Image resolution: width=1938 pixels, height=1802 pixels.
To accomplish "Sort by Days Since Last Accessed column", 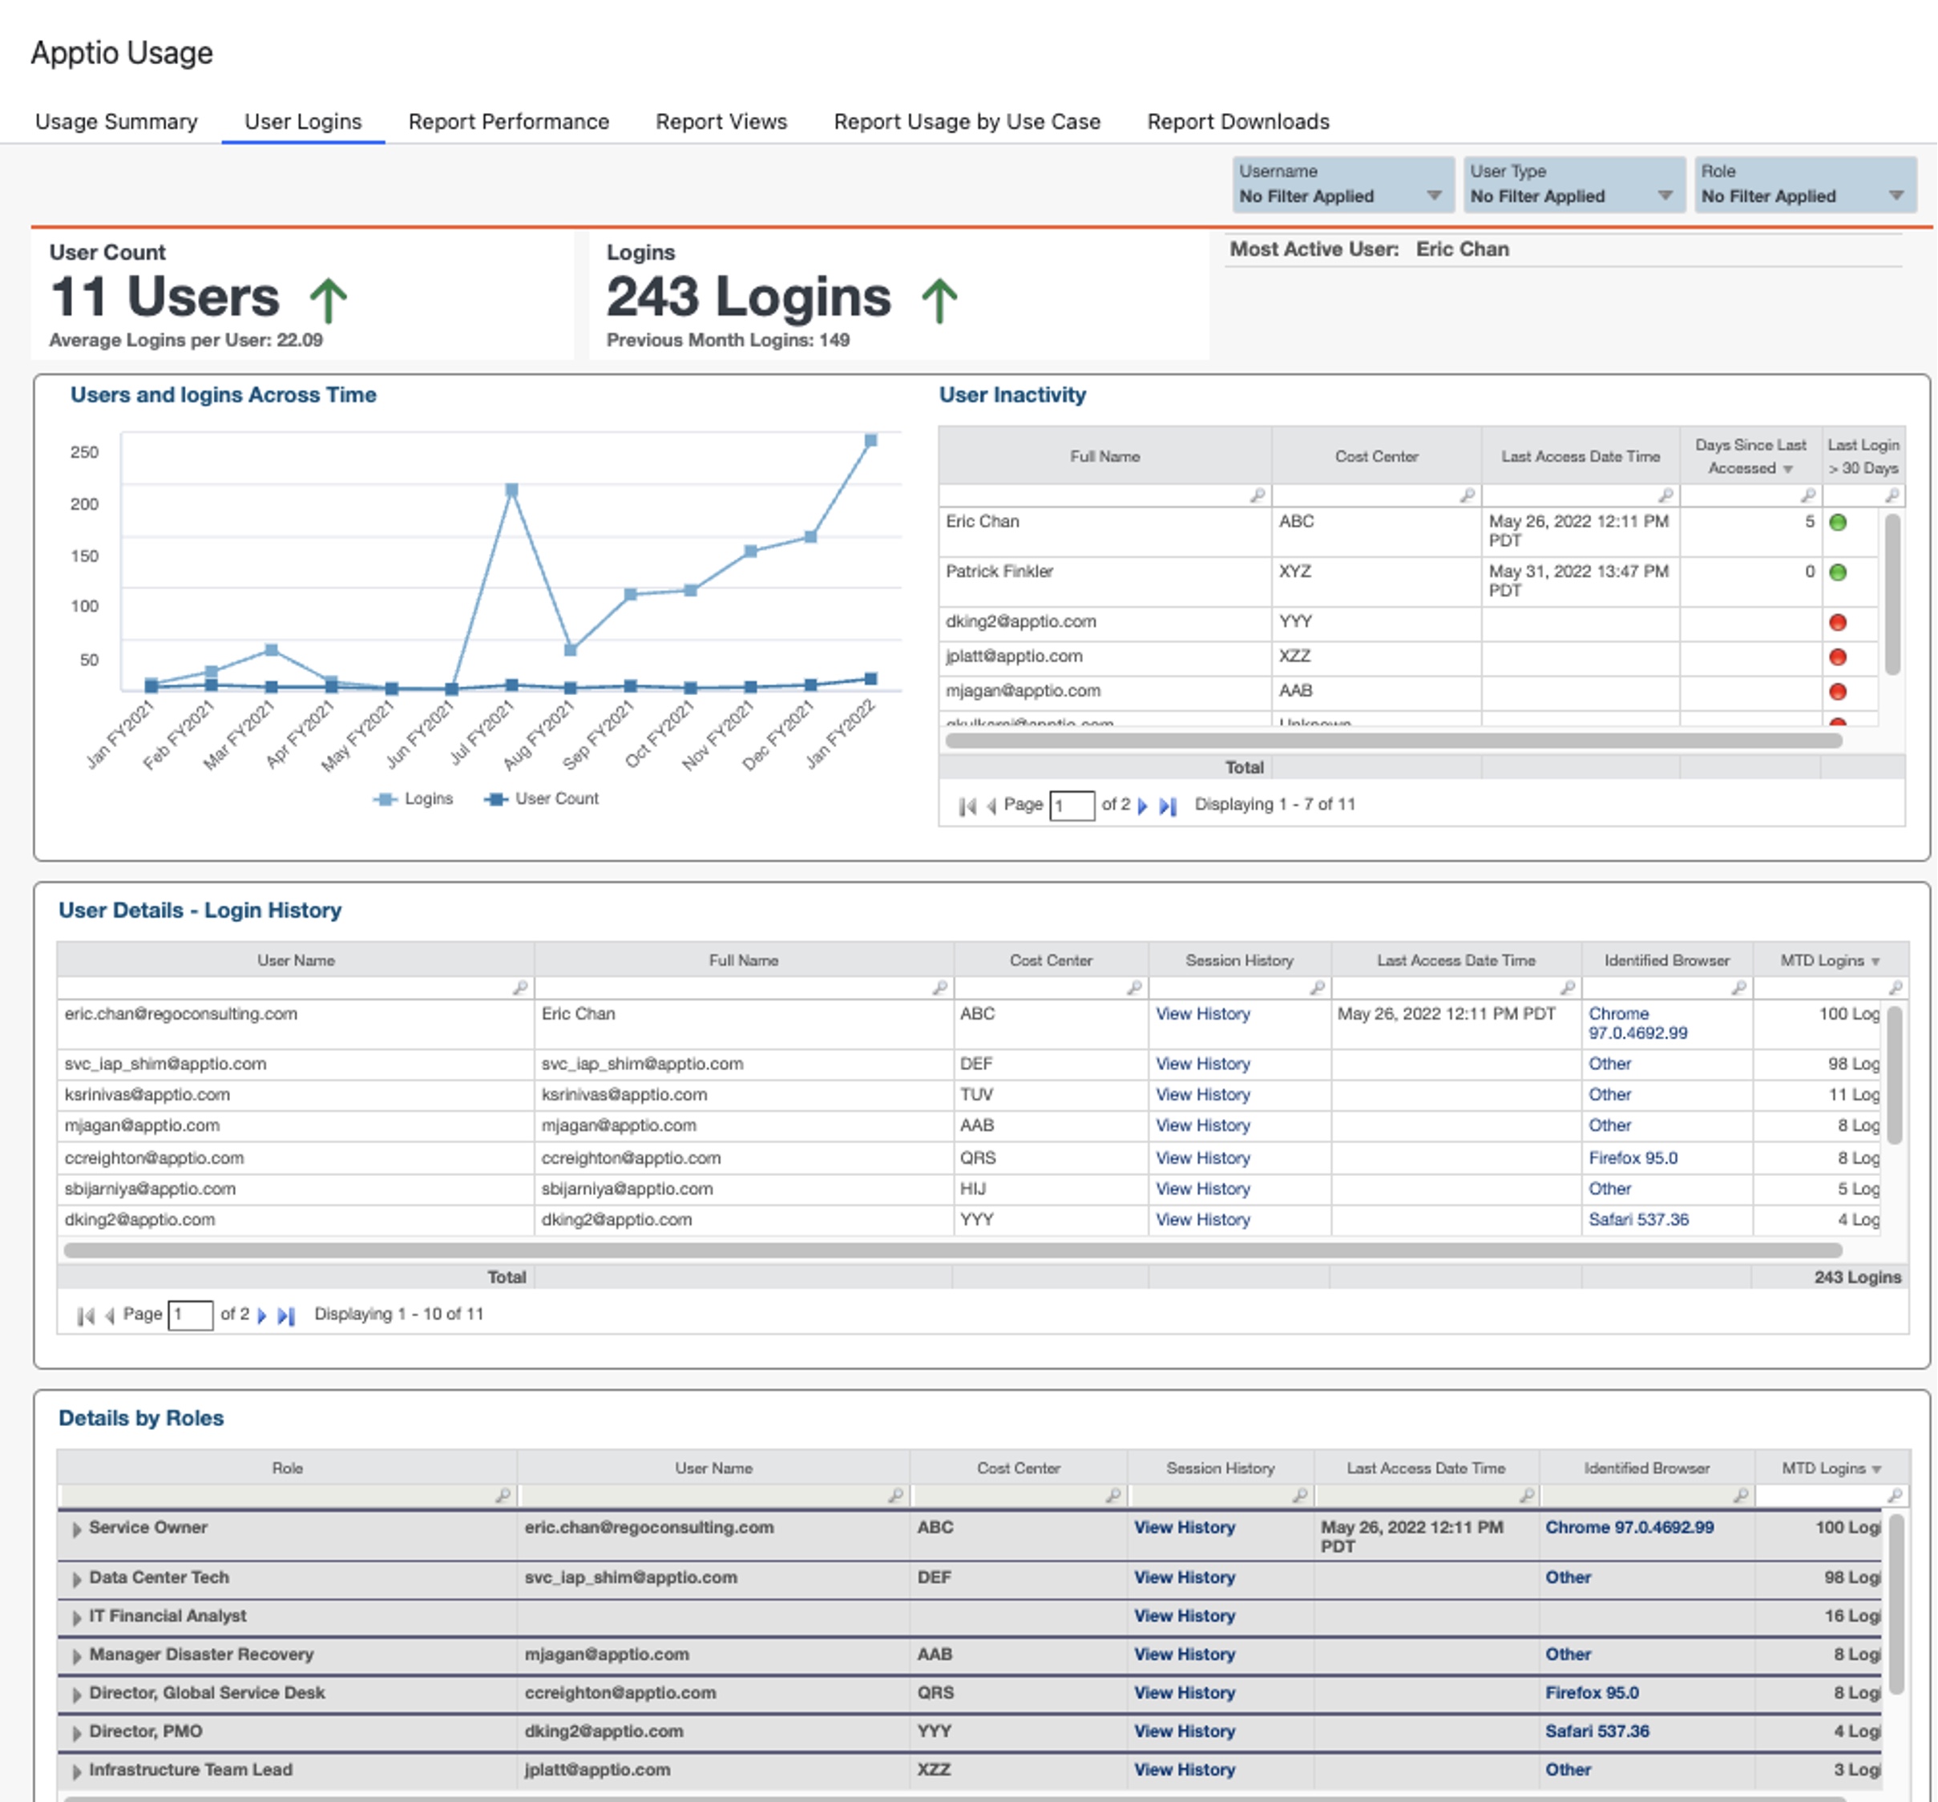I will [1750, 456].
